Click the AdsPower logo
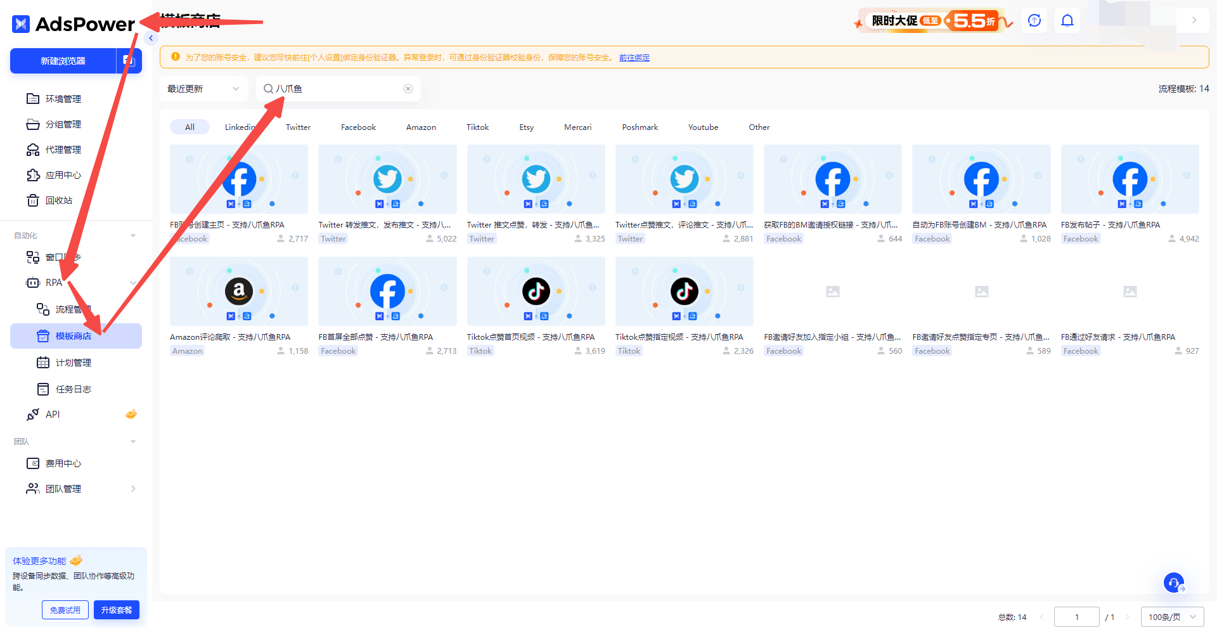Image resolution: width=1217 pixels, height=632 pixels. tap(74, 24)
